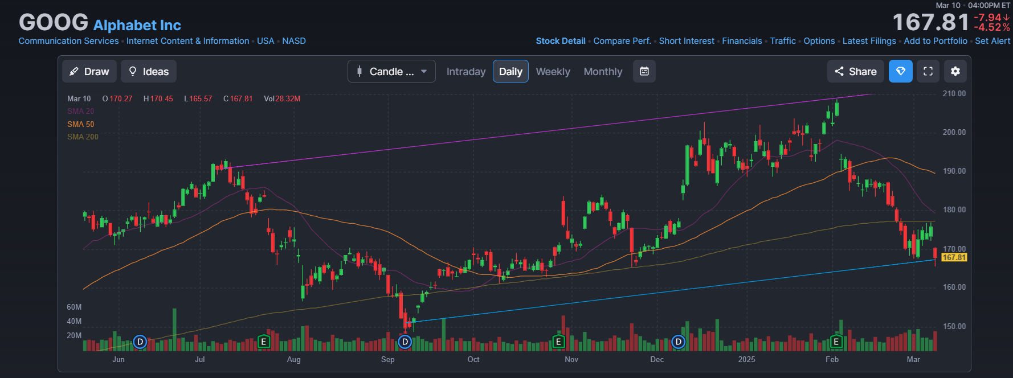Image resolution: width=1013 pixels, height=378 pixels.
Task: Click the USA country link
Action: (265, 41)
